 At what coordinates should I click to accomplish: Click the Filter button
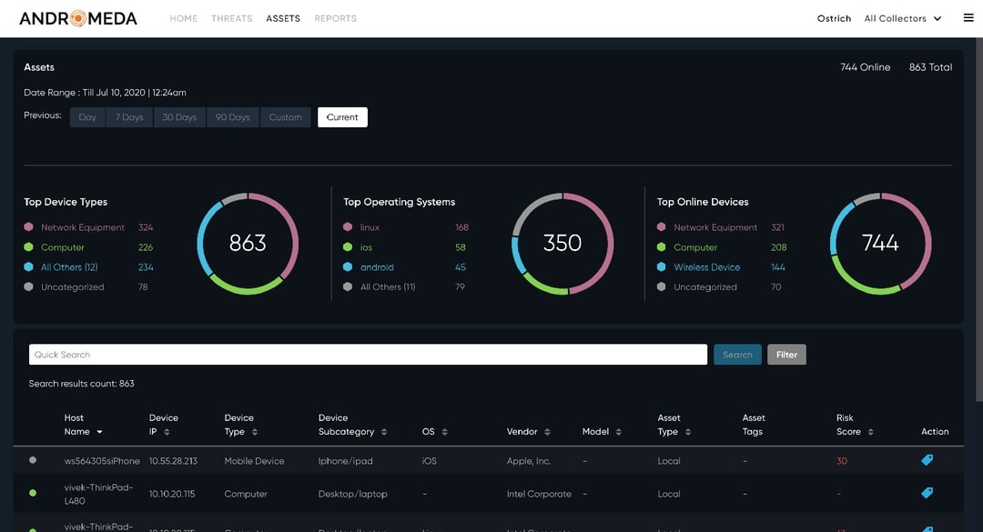point(786,354)
